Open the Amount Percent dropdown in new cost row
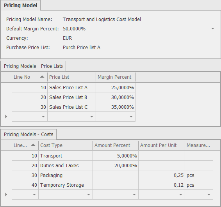Viewport: 221px width, 207px height. click(x=134, y=195)
